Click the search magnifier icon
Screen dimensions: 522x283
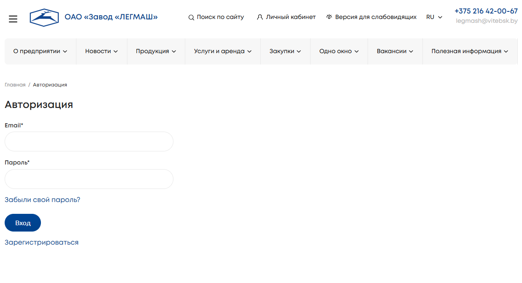tap(191, 17)
